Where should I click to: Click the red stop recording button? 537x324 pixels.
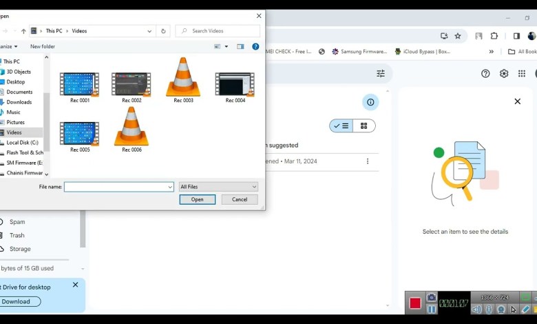[415, 303]
